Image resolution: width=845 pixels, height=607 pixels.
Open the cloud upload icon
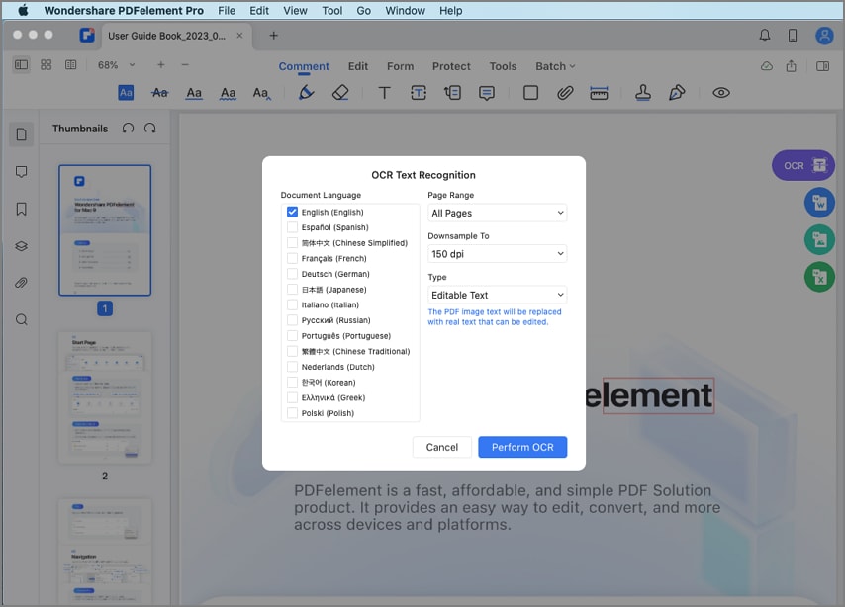[766, 66]
